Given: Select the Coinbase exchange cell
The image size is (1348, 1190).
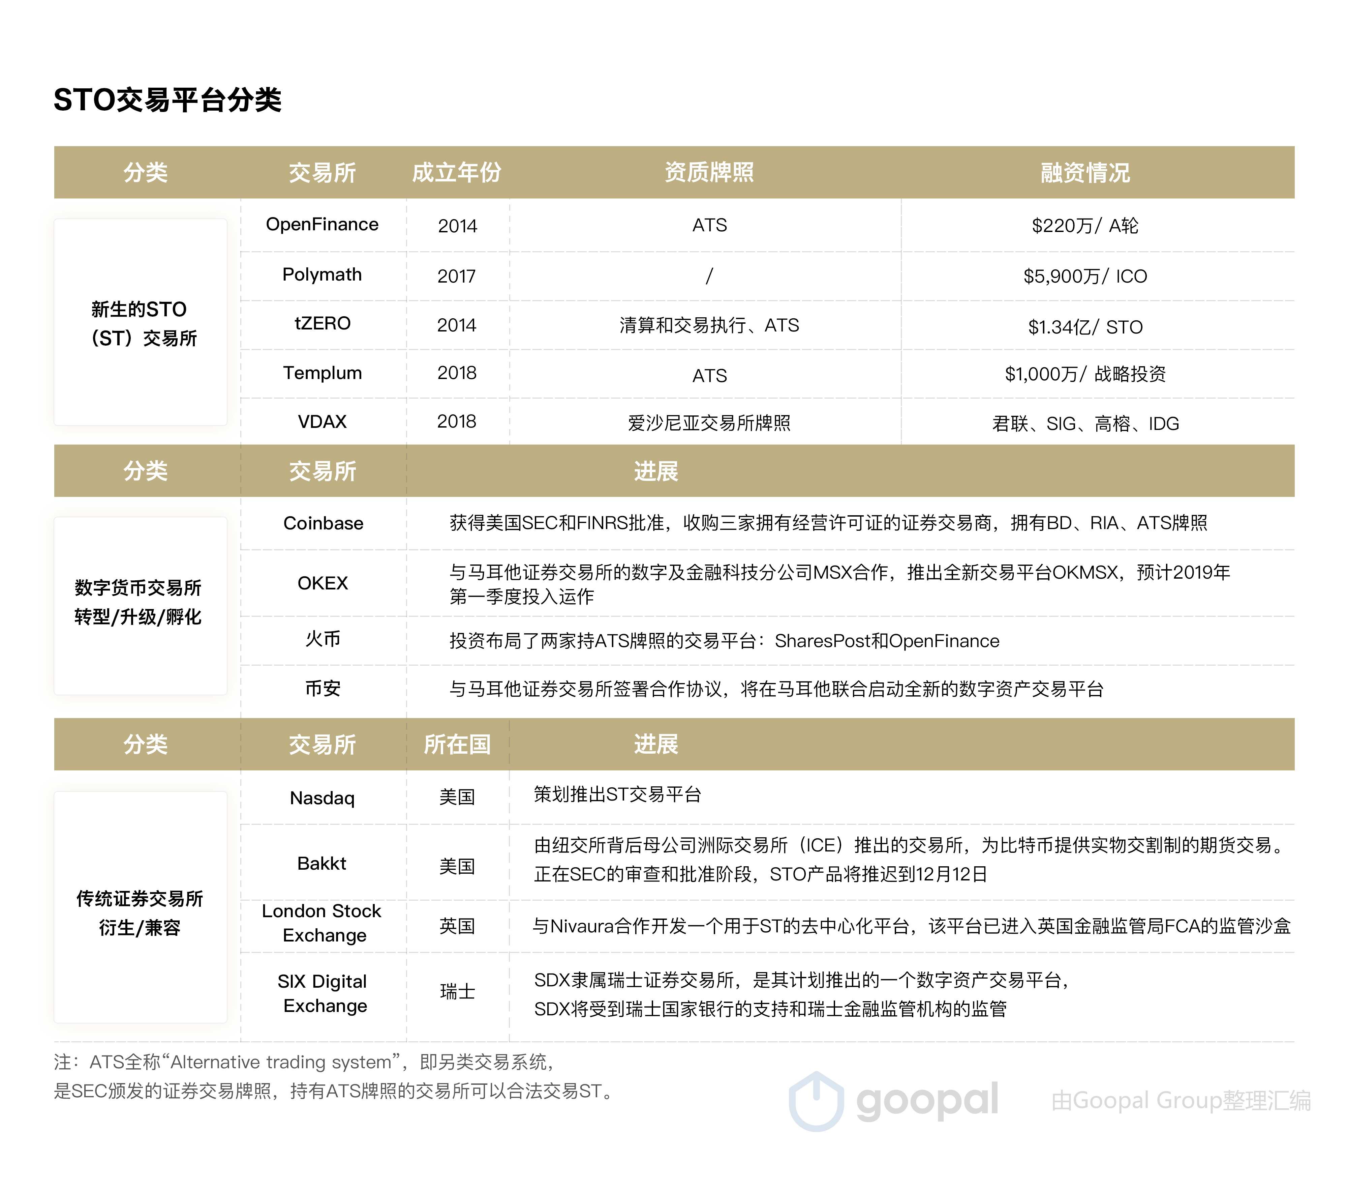Looking at the screenshot, I should coord(323,523).
